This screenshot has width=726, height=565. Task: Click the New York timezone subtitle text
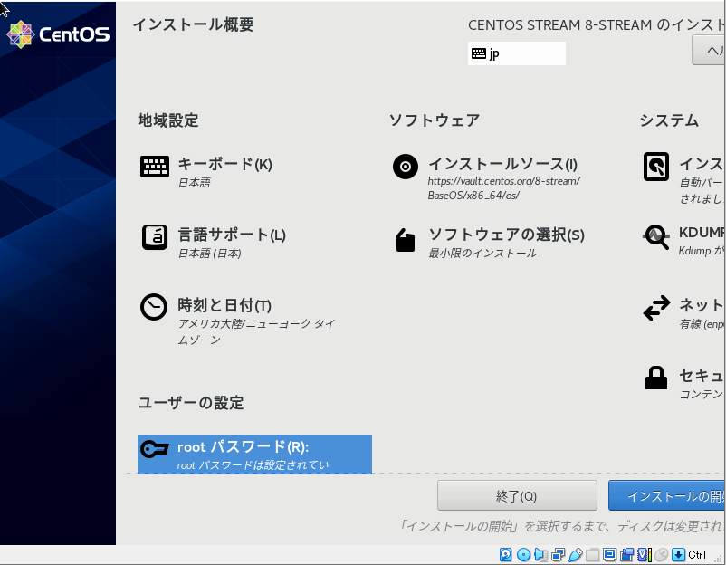click(257, 331)
